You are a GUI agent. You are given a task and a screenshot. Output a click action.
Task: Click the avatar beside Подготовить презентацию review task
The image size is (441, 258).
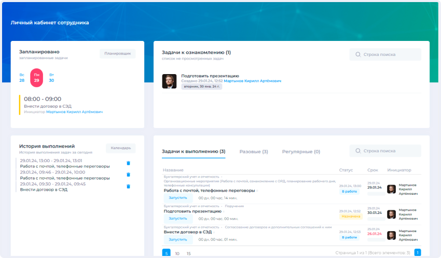click(x=169, y=81)
